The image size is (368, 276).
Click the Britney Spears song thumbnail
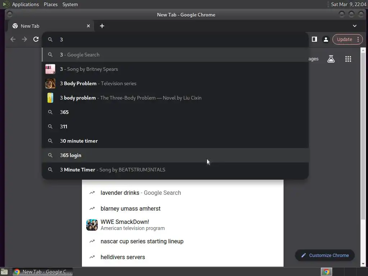pos(50,69)
